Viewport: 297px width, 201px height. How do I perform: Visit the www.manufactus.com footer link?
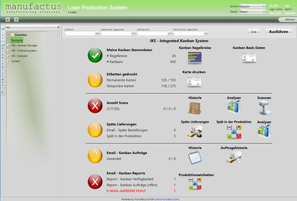pos(167,199)
